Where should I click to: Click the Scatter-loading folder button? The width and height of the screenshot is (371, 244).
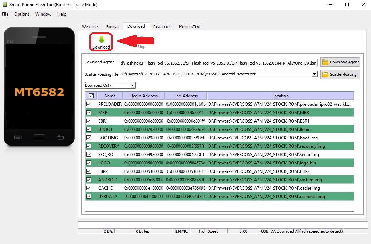[340, 74]
